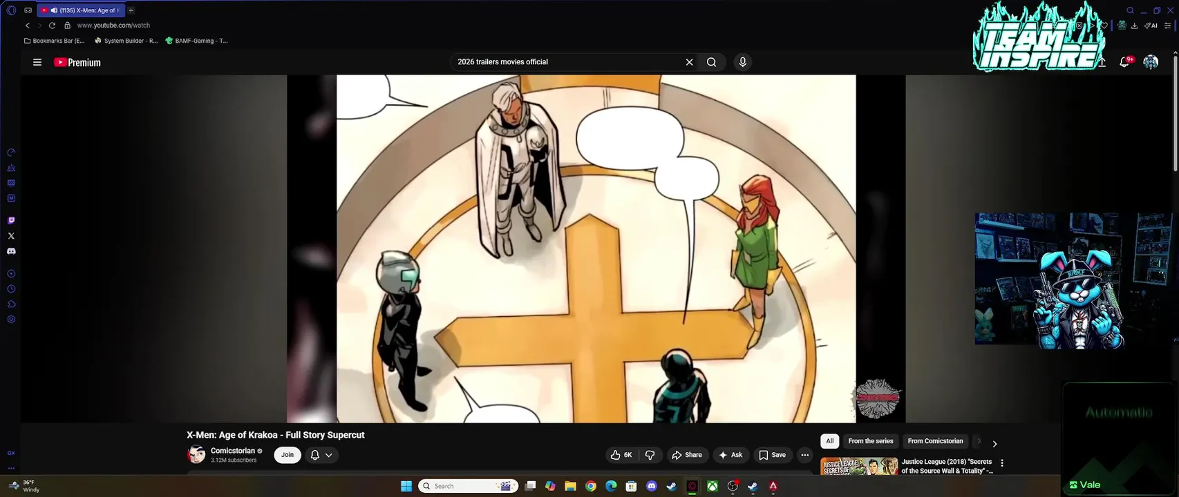
Task: Go to the YouTube Premium home logo
Action: tap(77, 62)
